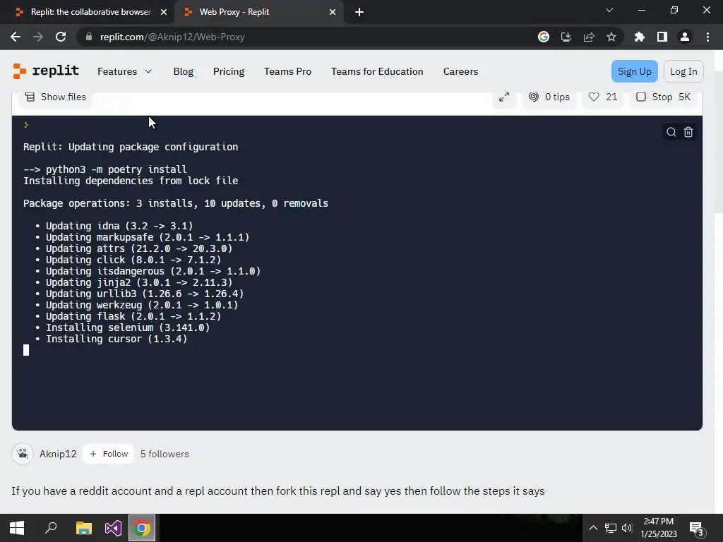Image resolution: width=723 pixels, height=542 pixels.
Task: Stop the running repl
Action: click(x=663, y=97)
